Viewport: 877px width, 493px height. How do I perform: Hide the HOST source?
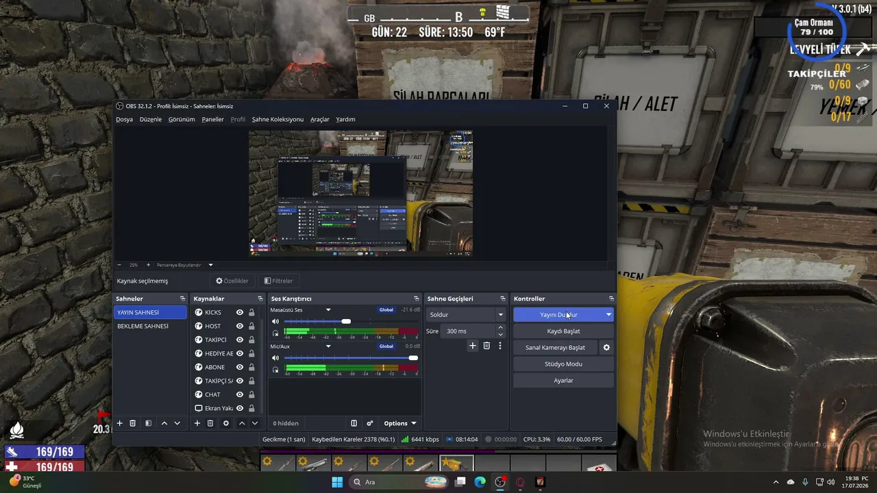tap(240, 326)
